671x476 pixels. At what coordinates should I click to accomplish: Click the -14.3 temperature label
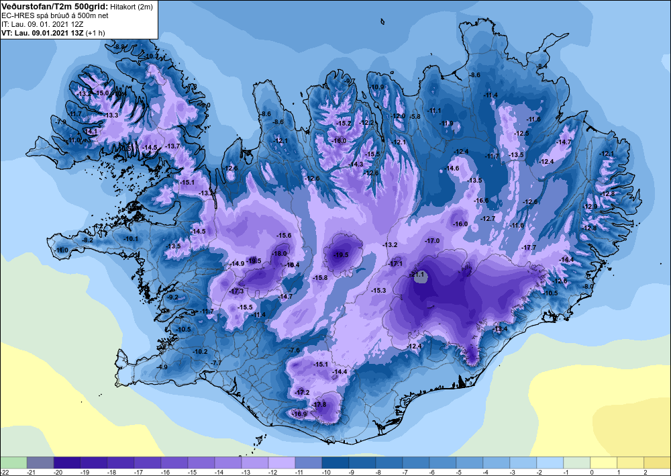coord(356,164)
